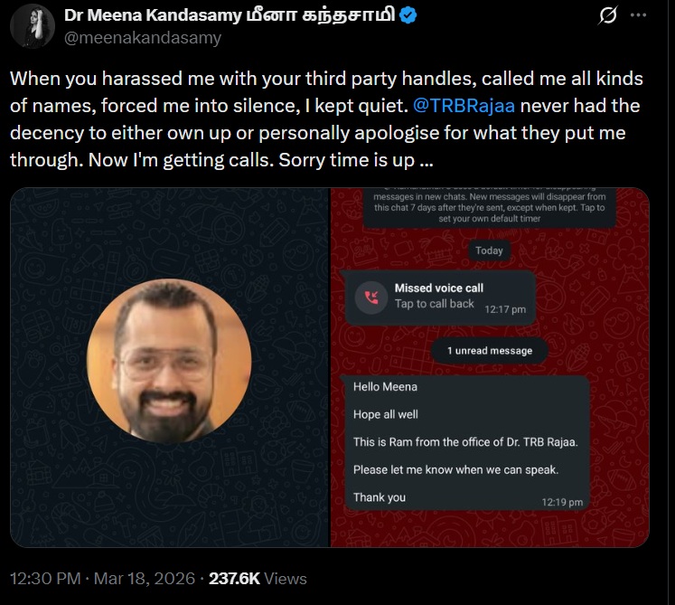Click the 237.6K Views count
The image size is (675, 605).
coord(258,579)
